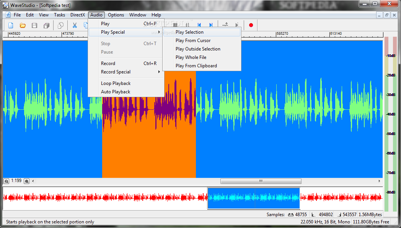Select Play Selection
Screen dimensions: 401x228
tap(202, 32)
